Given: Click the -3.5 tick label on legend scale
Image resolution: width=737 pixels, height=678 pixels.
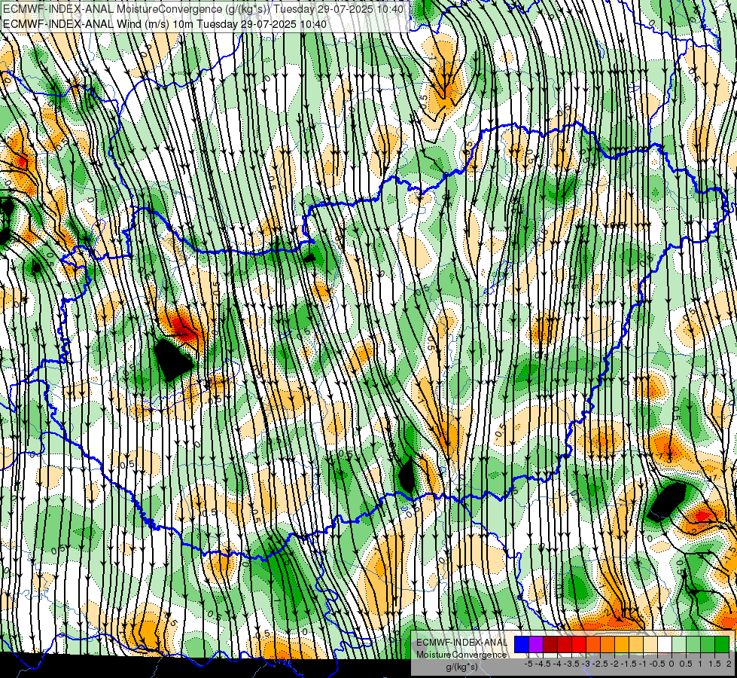Looking at the screenshot, I should click(x=571, y=664).
